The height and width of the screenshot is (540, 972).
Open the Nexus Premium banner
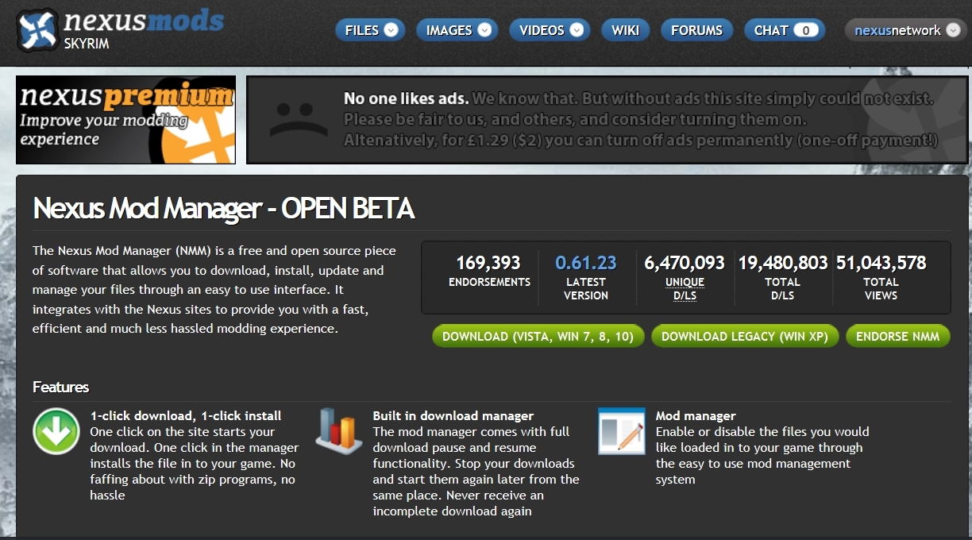coord(125,120)
